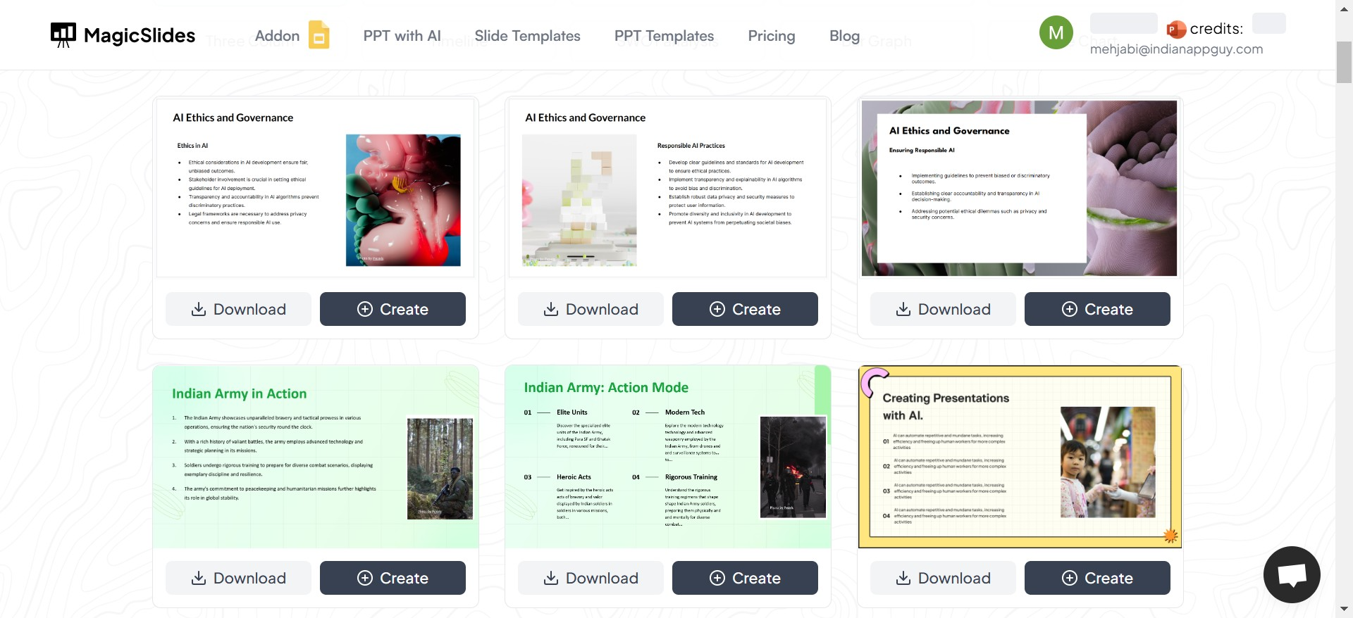Screen dimensions: 1353x618
Task: Go to PPT Templates
Action: tap(664, 36)
